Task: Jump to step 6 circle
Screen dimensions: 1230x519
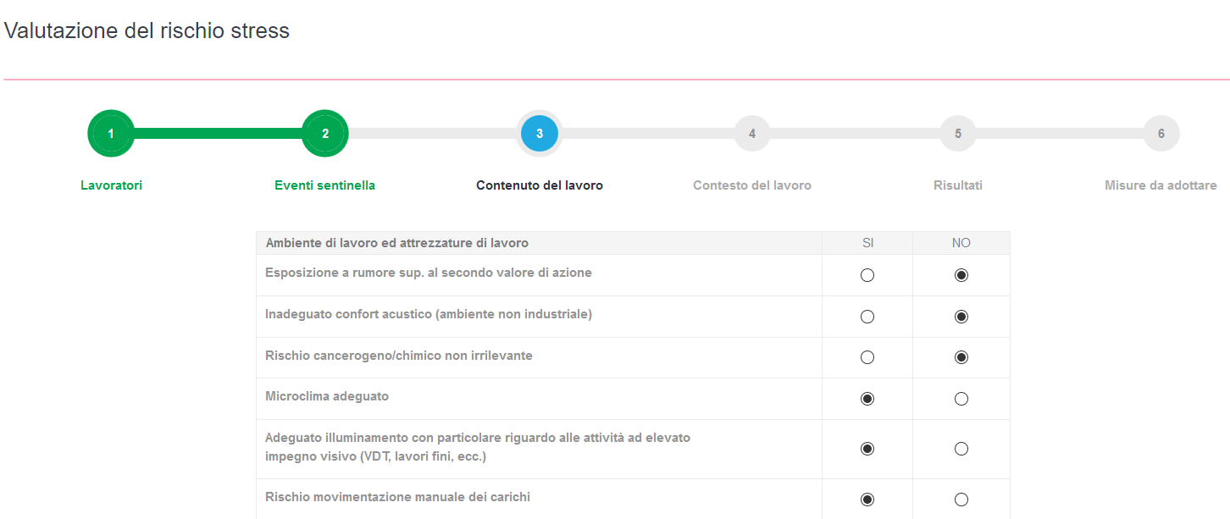Action: click(1161, 134)
